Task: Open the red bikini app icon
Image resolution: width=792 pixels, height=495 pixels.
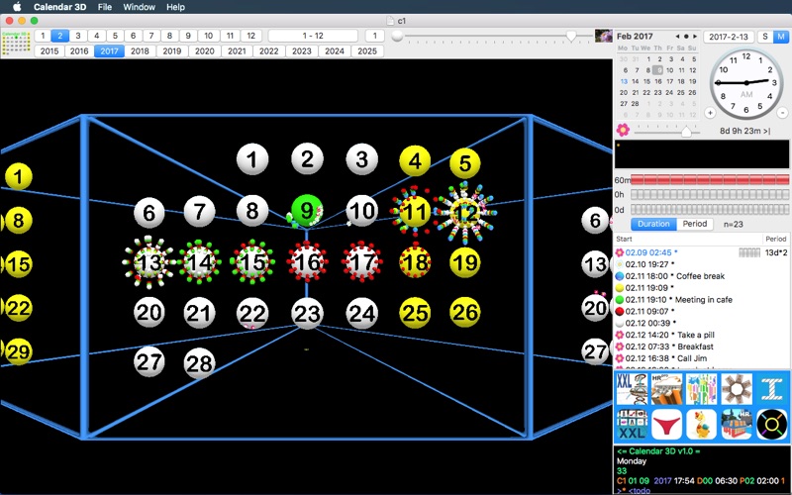Action: click(666, 425)
